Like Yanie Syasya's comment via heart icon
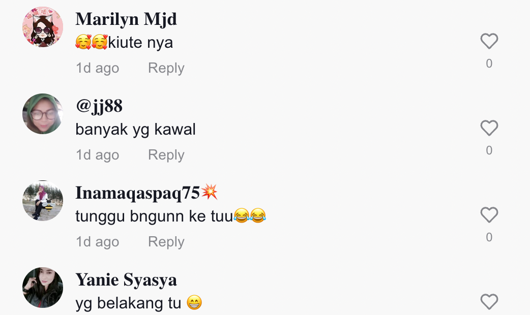Image resolution: width=530 pixels, height=315 pixels. 489,301
